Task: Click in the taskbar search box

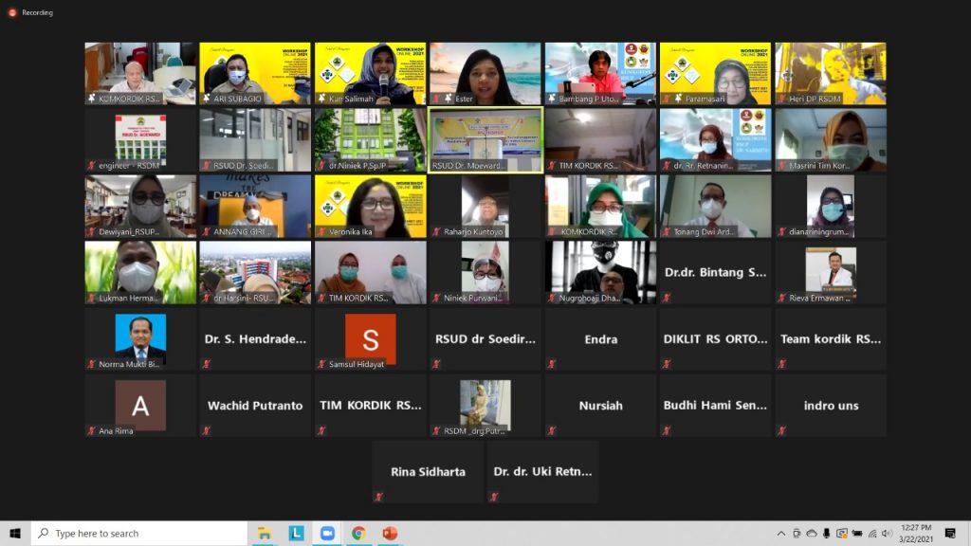Action: pyautogui.click(x=139, y=534)
